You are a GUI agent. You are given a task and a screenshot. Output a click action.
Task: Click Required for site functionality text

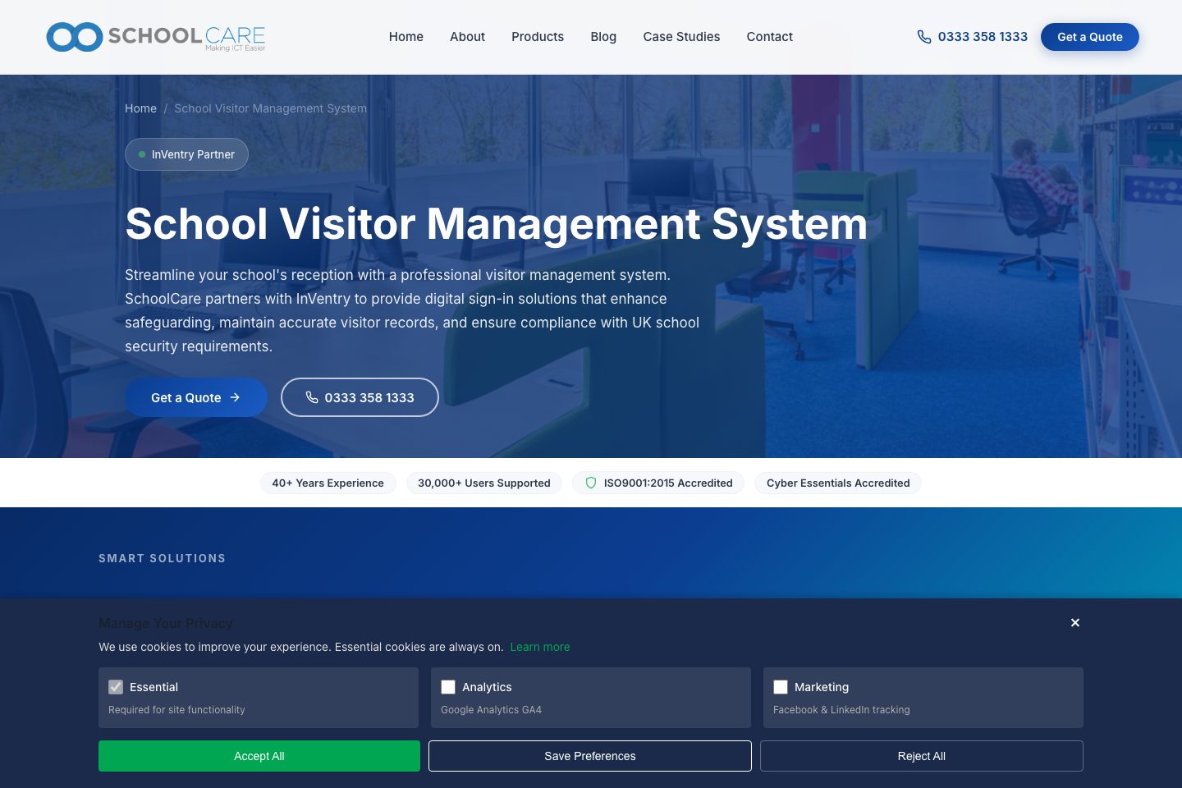click(x=176, y=710)
